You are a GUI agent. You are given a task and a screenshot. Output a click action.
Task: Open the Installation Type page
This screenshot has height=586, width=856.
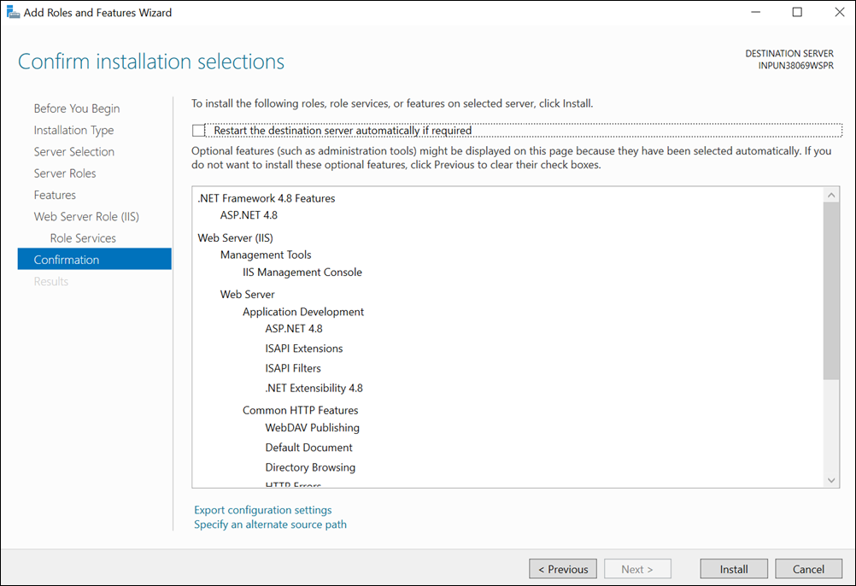pos(73,130)
